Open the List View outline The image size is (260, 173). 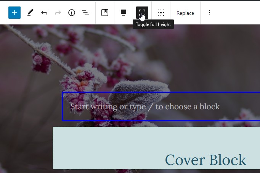[85, 13]
